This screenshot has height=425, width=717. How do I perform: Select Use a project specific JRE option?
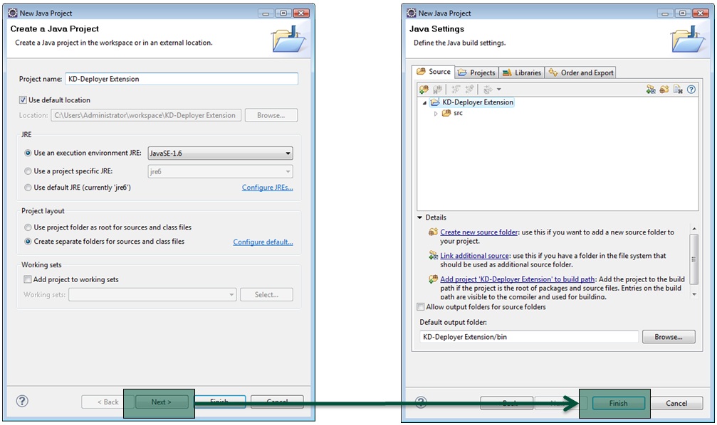pyautogui.click(x=28, y=171)
